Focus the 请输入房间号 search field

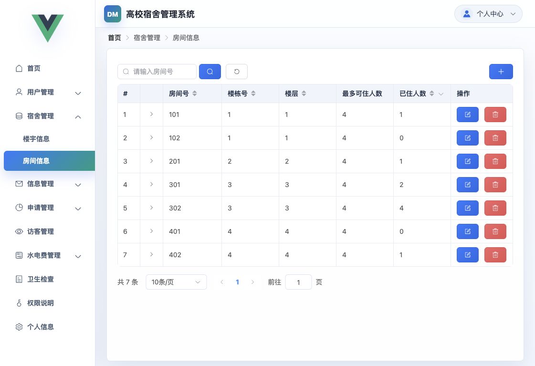(x=157, y=72)
